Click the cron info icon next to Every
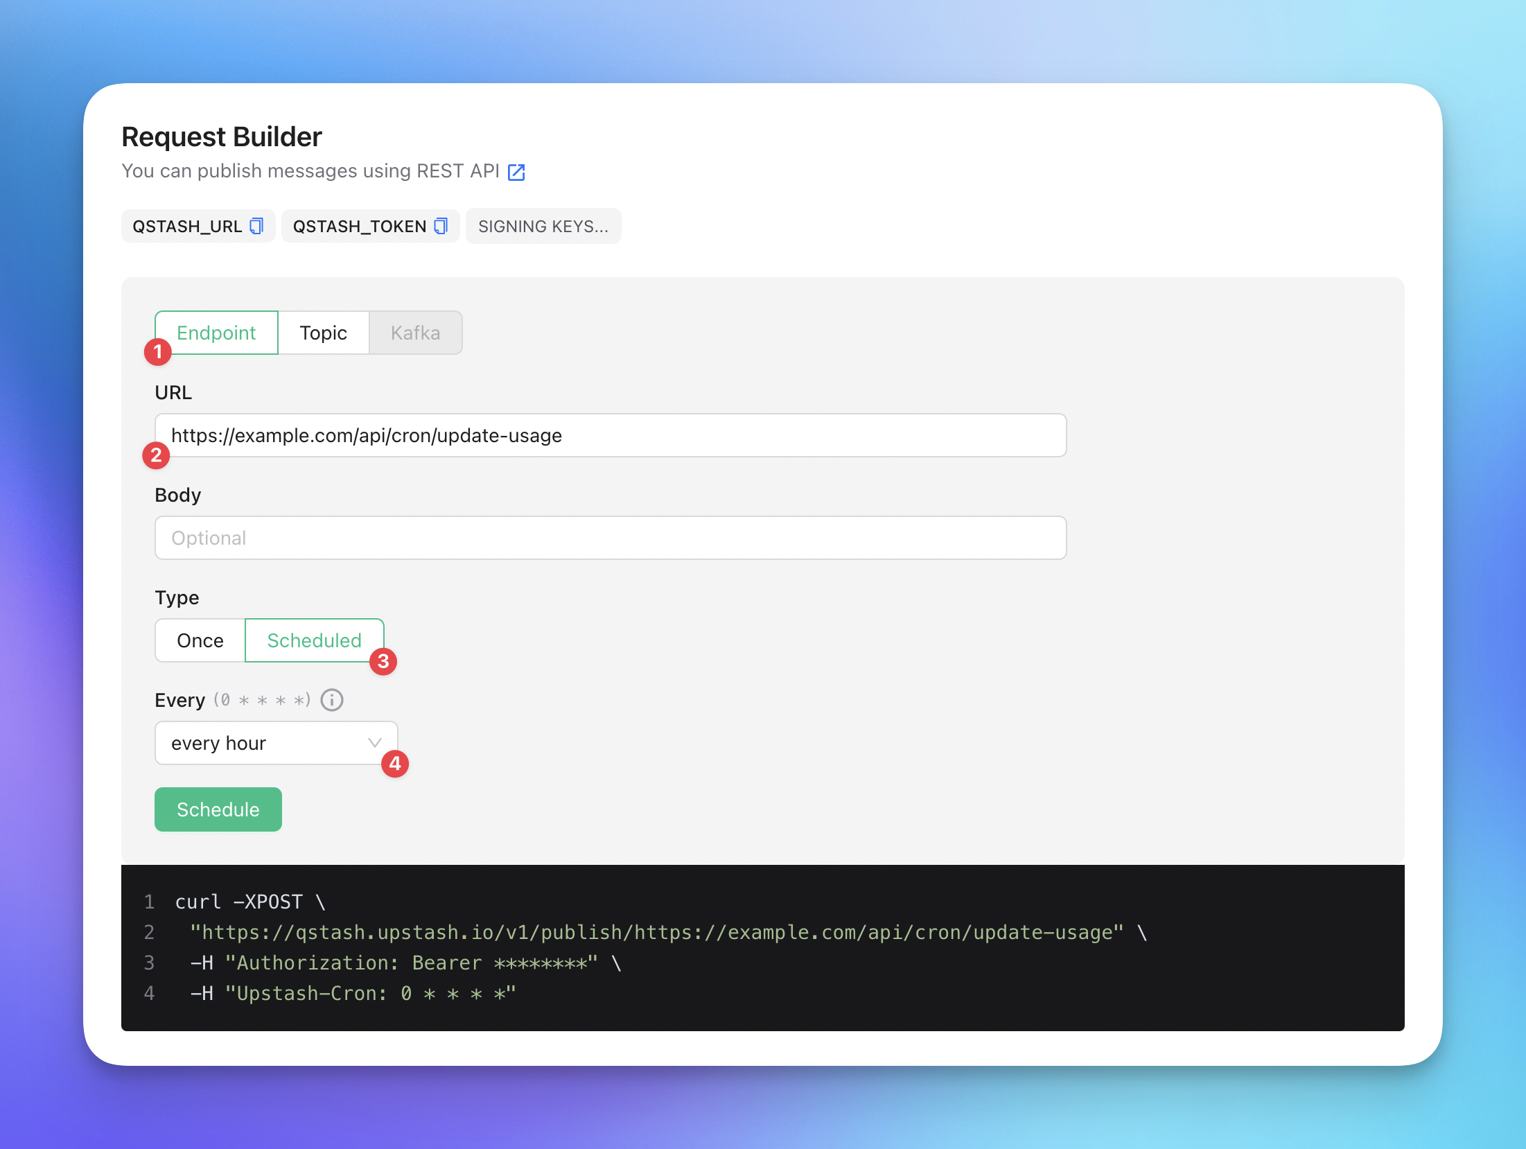Viewport: 1526px width, 1149px height. click(332, 700)
